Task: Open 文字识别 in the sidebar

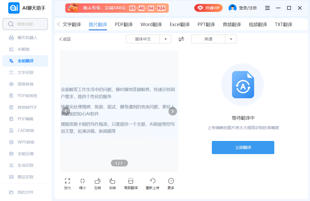Action: pyautogui.click(x=26, y=72)
